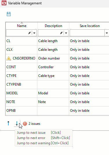This screenshot has height=155, width=109.
Task: Sort by the Description column header
Action: pos(53,26)
